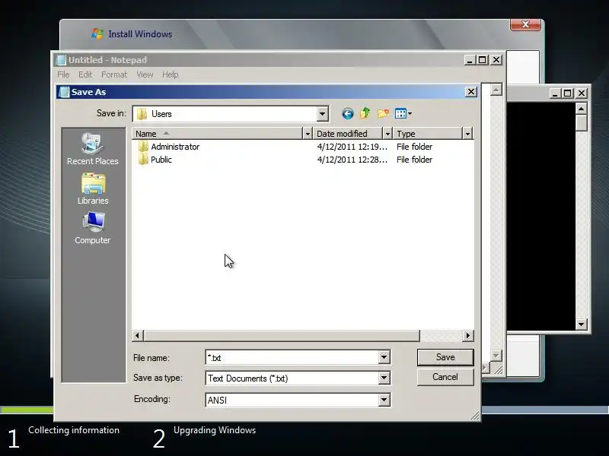Expand the Save as type dropdown
609x456 pixels.
(384, 378)
